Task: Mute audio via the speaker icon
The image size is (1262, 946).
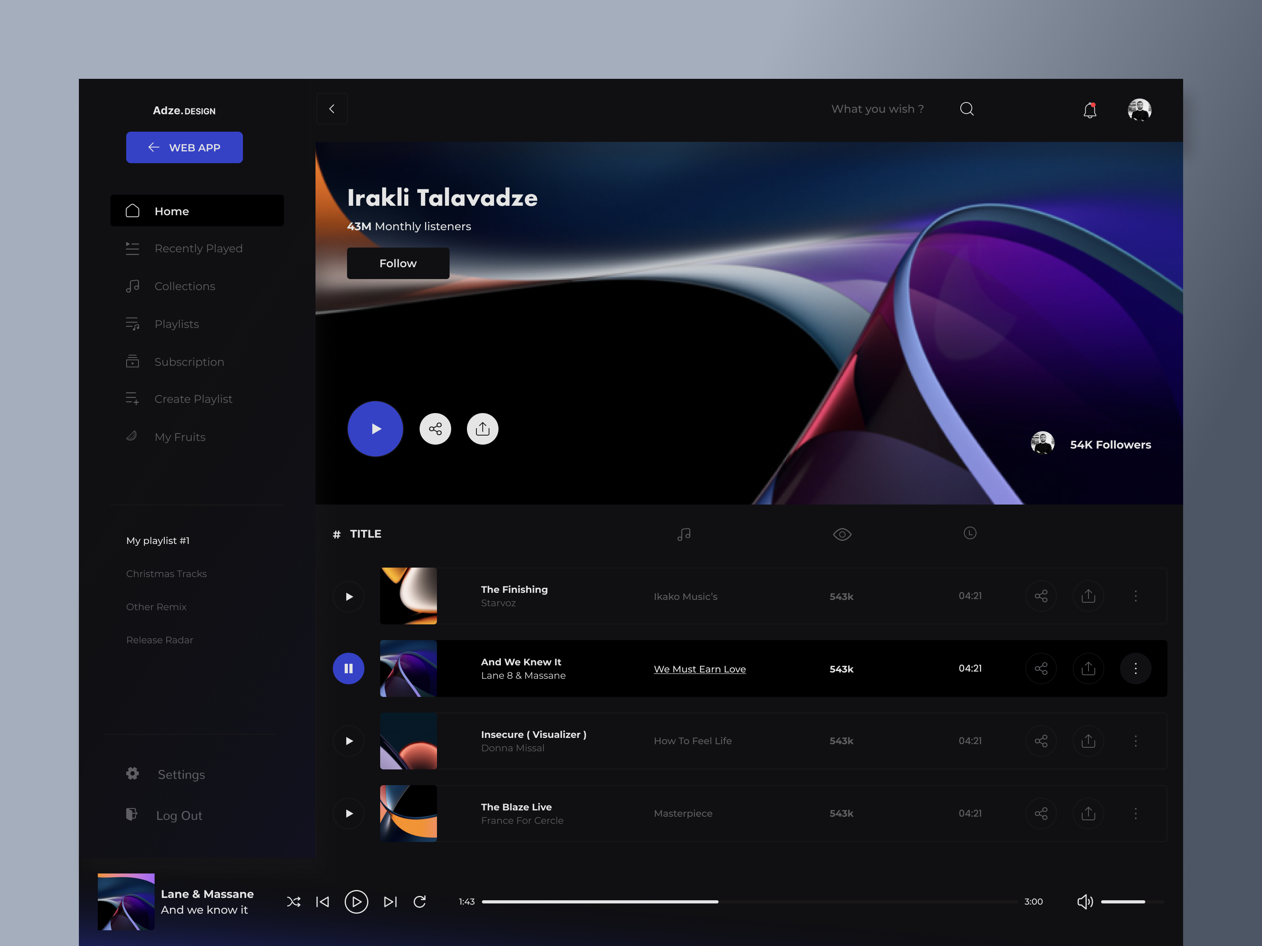Action: click(x=1085, y=901)
